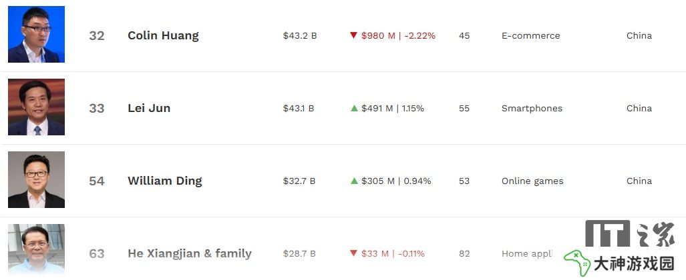Open He Xiangjian & family entry
This screenshot has height=280, width=686.
click(x=190, y=253)
